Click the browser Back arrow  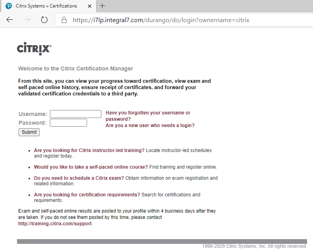point(9,20)
